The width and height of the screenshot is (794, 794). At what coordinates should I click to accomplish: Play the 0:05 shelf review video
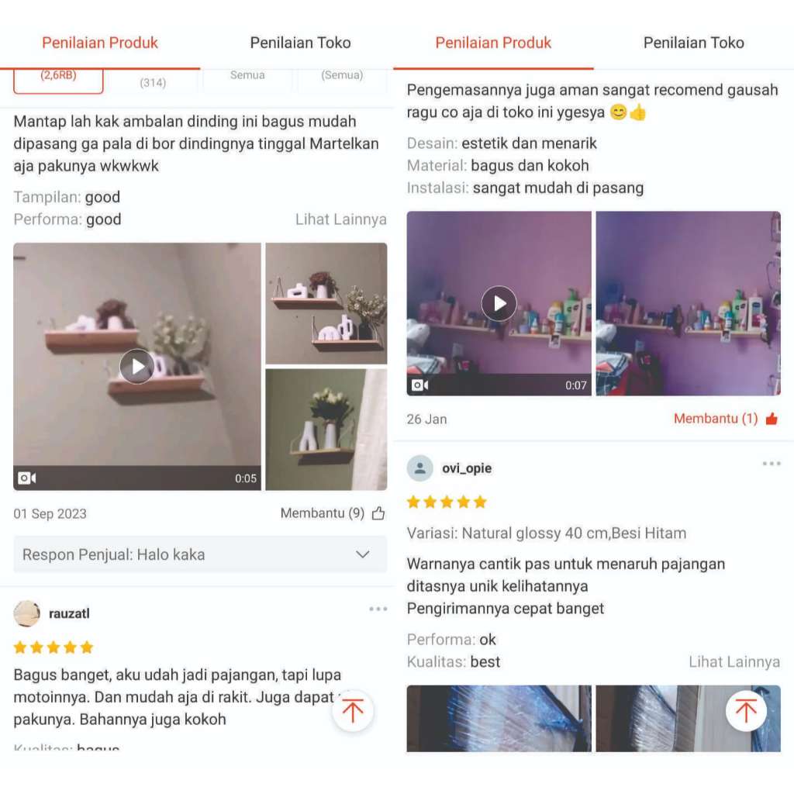tap(136, 366)
